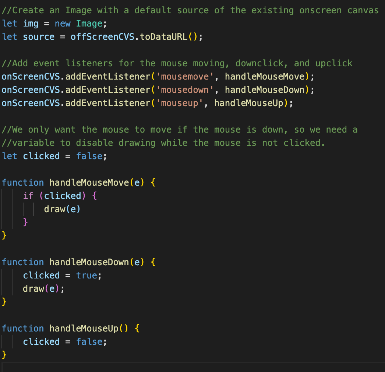Click the closing brace ending handleMouseUp
This screenshot has height=372, width=385.
[x=4, y=355]
